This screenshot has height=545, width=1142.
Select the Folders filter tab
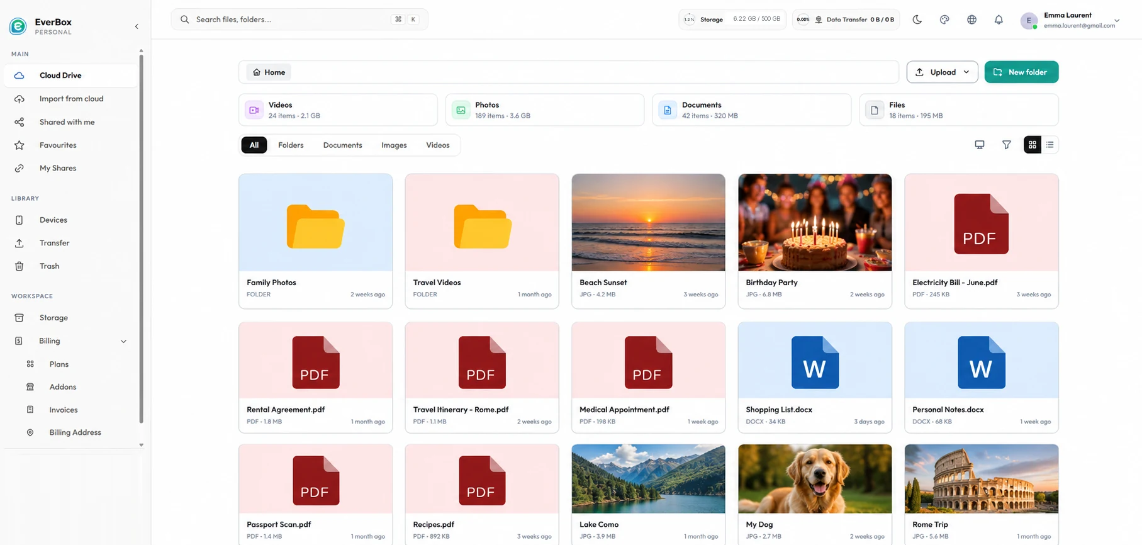[x=291, y=145]
